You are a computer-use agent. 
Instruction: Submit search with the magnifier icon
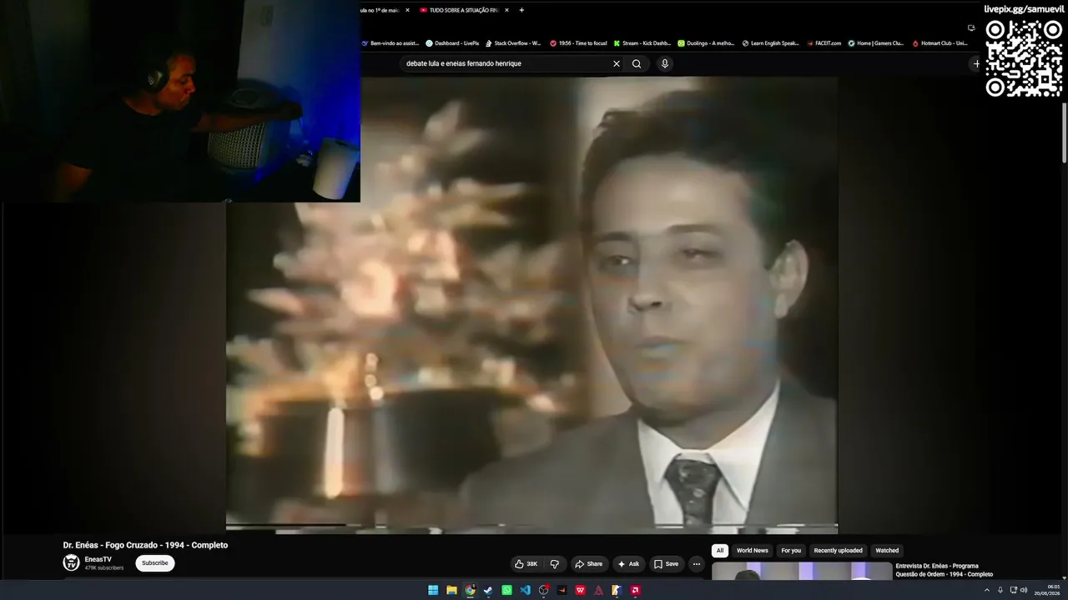637,63
